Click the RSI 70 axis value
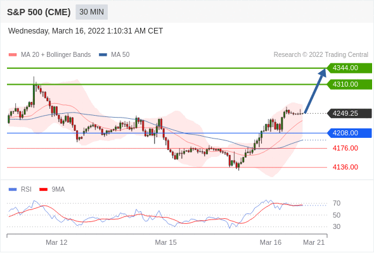This screenshot has width=374, height=253. pos(337,203)
